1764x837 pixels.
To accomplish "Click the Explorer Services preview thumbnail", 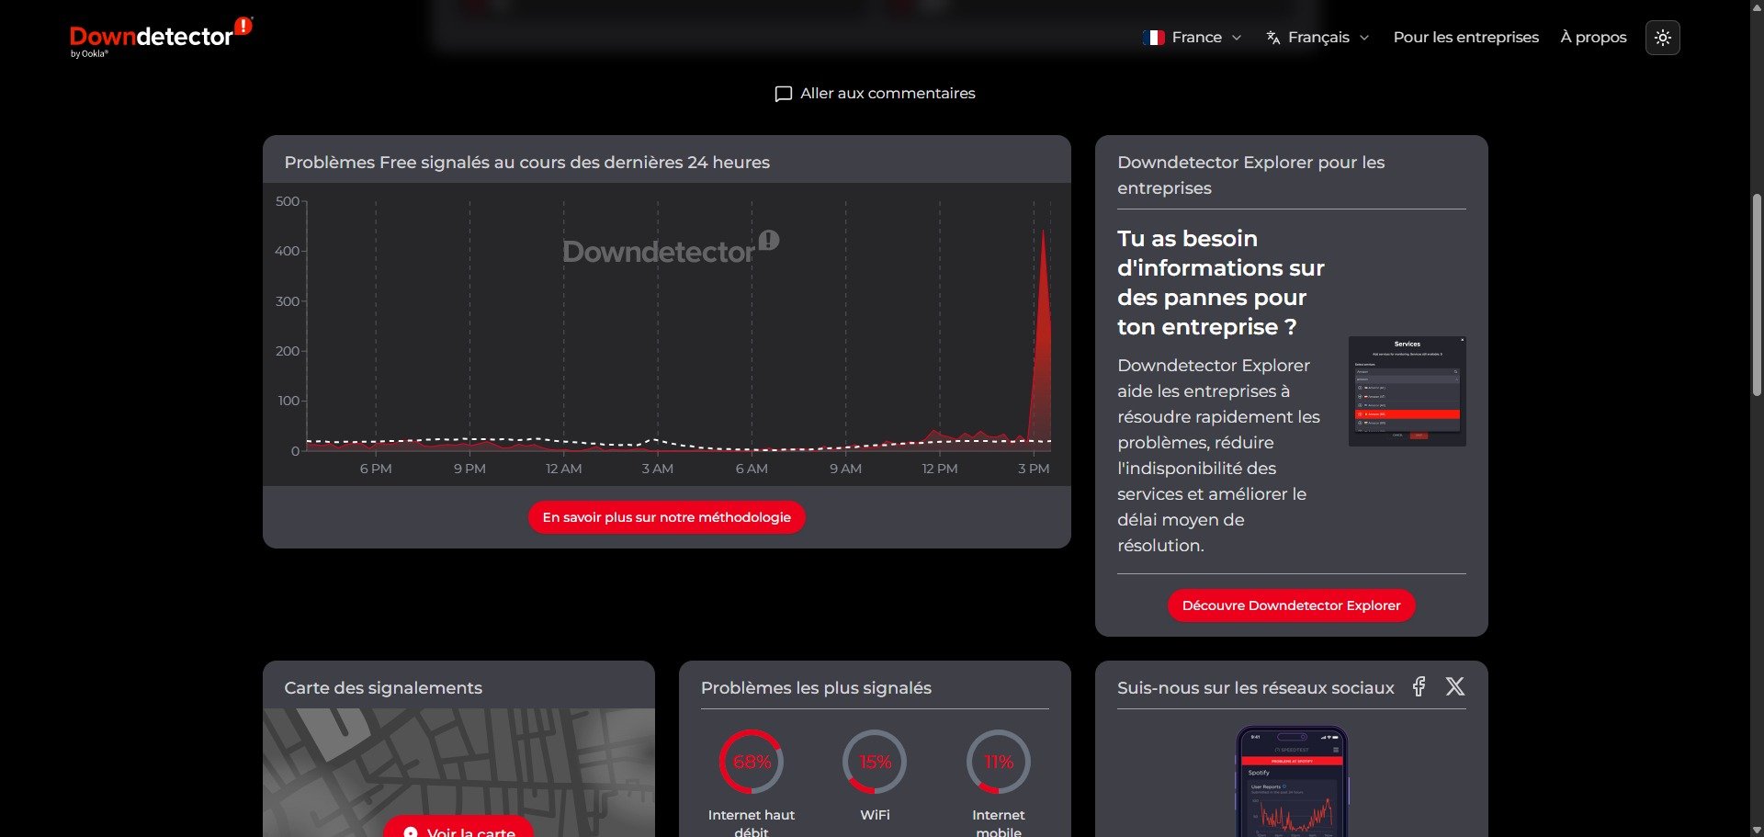I will click(x=1407, y=391).
